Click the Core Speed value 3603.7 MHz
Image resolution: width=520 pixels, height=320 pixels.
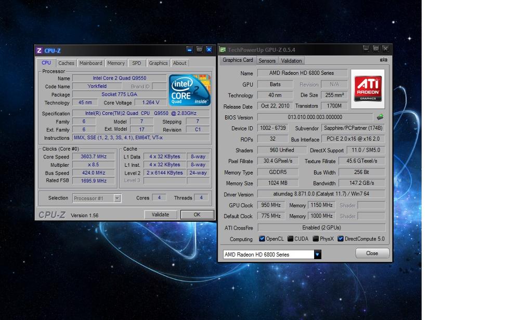94,156
